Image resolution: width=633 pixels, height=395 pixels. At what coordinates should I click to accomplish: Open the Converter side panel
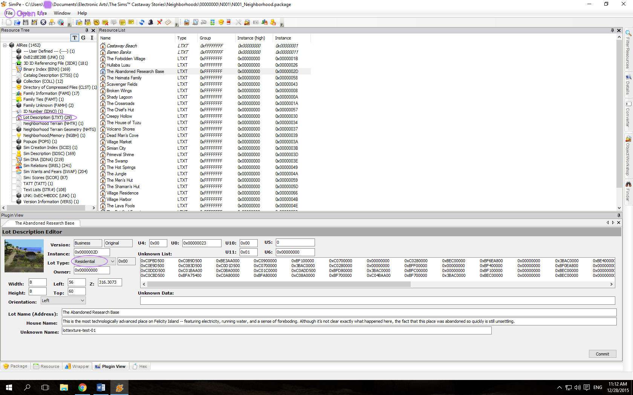pos(628,114)
